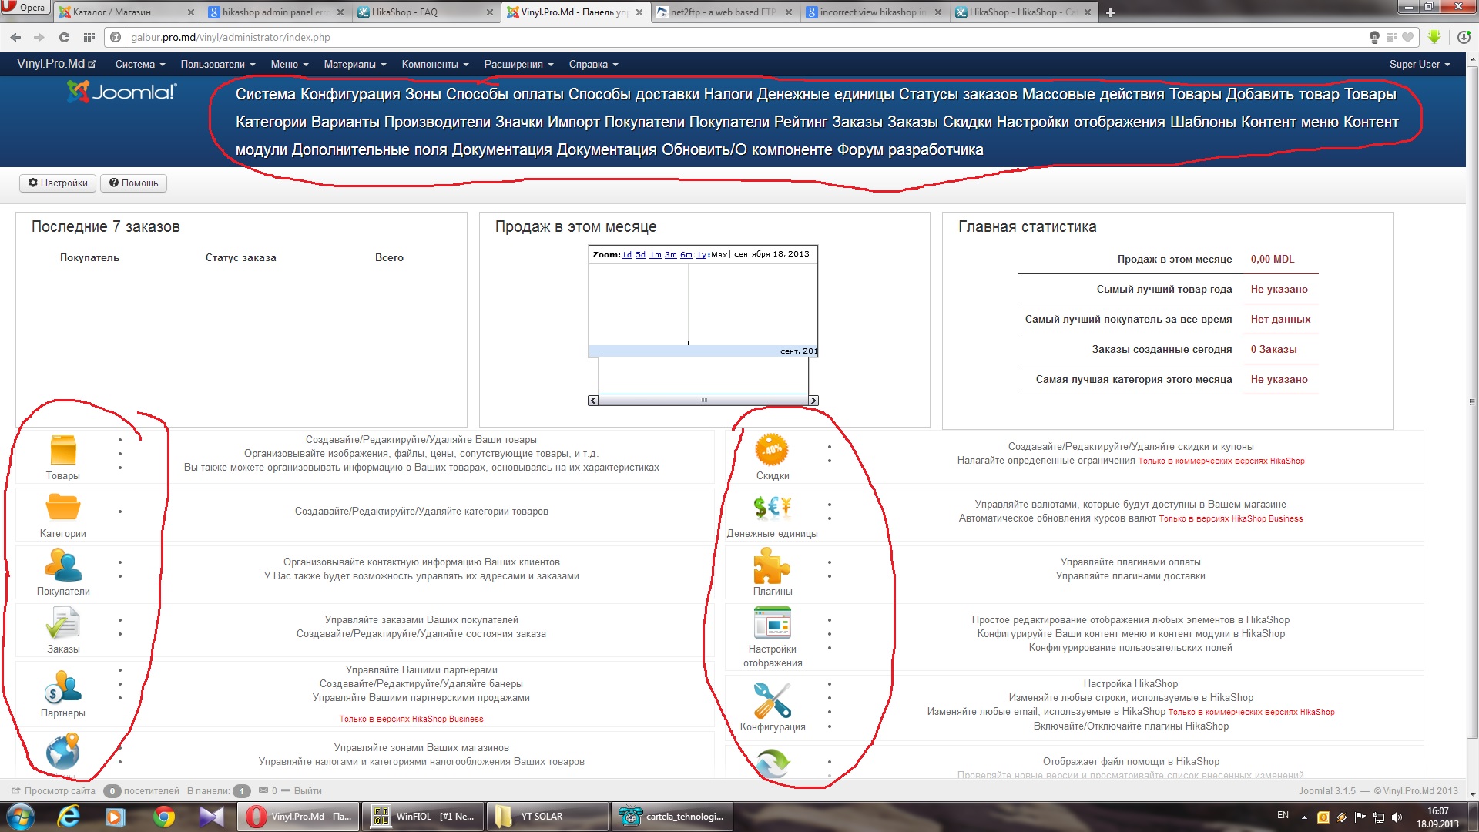This screenshot has width=1479, height=832.
Task: Open the Super User dropdown
Action: pos(1419,65)
